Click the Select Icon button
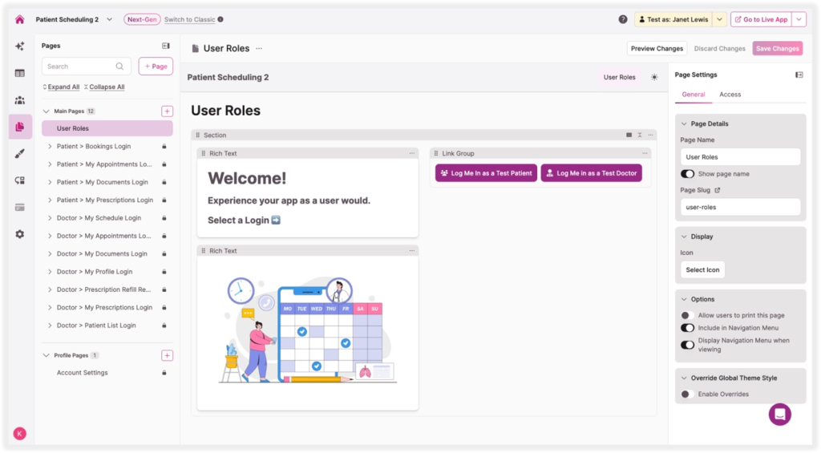 [x=702, y=270]
